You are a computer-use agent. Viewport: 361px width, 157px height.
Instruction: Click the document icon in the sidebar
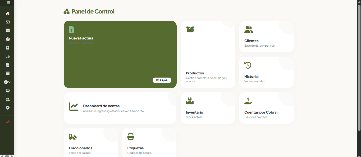8,65
